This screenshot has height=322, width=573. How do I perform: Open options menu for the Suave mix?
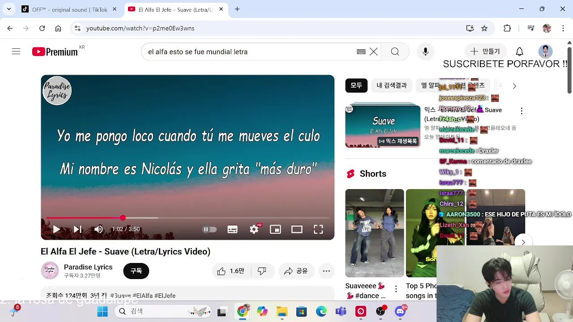pyautogui.click(x=522, y=110)
